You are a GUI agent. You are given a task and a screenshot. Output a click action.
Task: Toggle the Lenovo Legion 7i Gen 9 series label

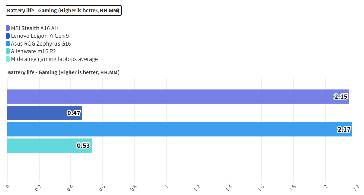coord(40,36)
